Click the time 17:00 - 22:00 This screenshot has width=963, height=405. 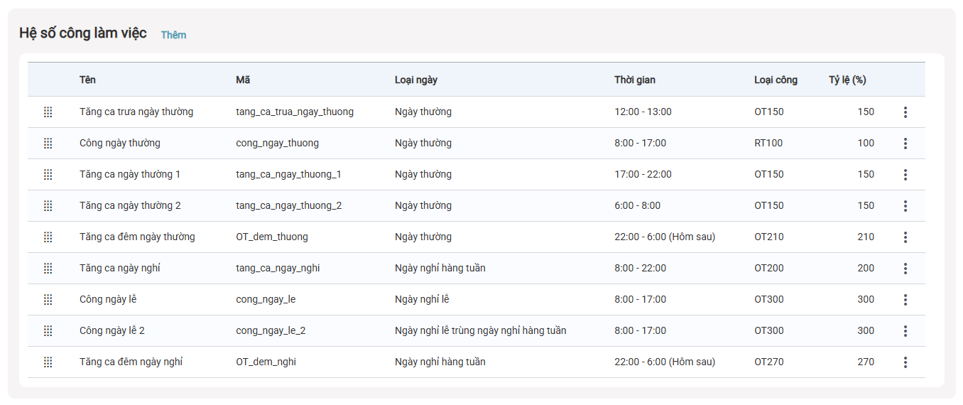coord(643,174)
